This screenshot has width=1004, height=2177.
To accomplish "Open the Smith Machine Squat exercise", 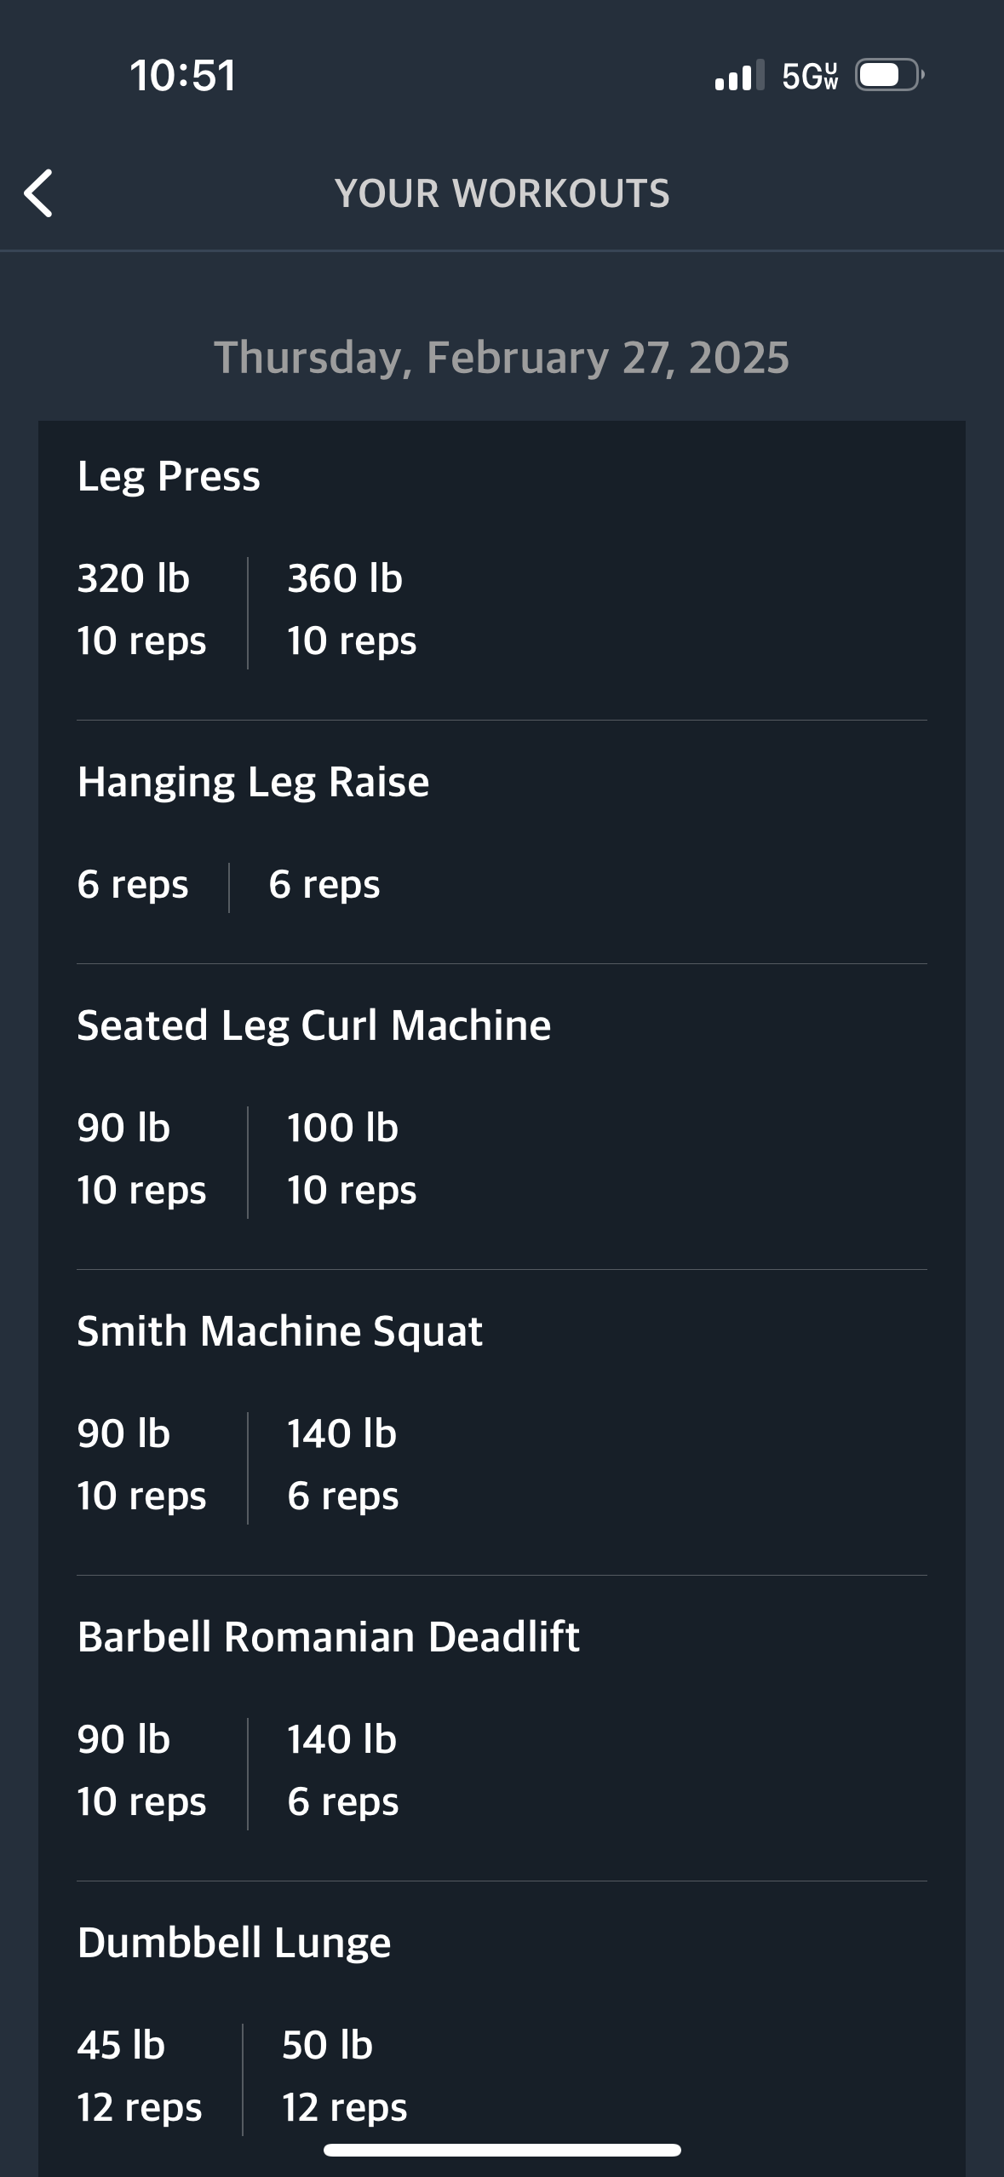I will click(280, 1331).
